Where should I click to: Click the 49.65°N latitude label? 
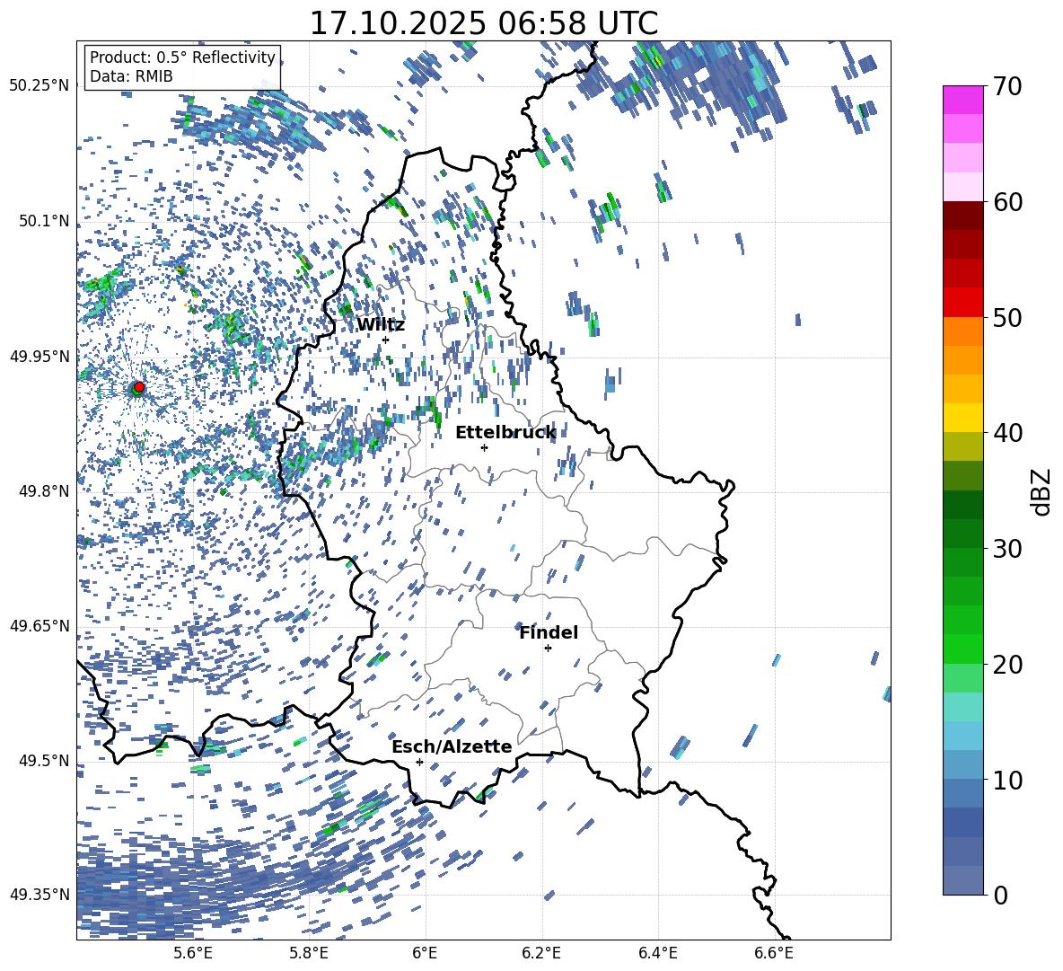tap(40, 626)
